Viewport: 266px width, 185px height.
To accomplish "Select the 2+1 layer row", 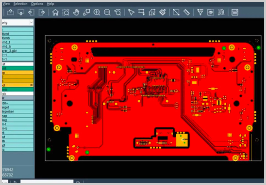I will [x=17, y=55].
